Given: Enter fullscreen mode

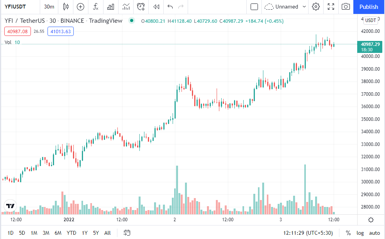Looking at the screenshot, I should [x=331, y=7].
